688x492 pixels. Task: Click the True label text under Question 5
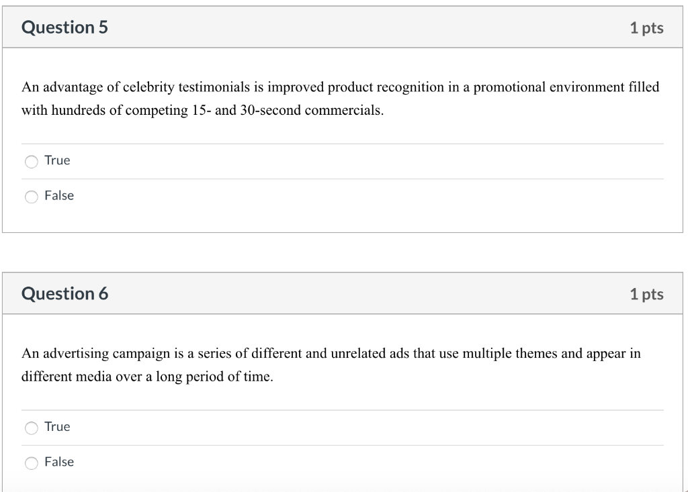(x=57, y=160)
